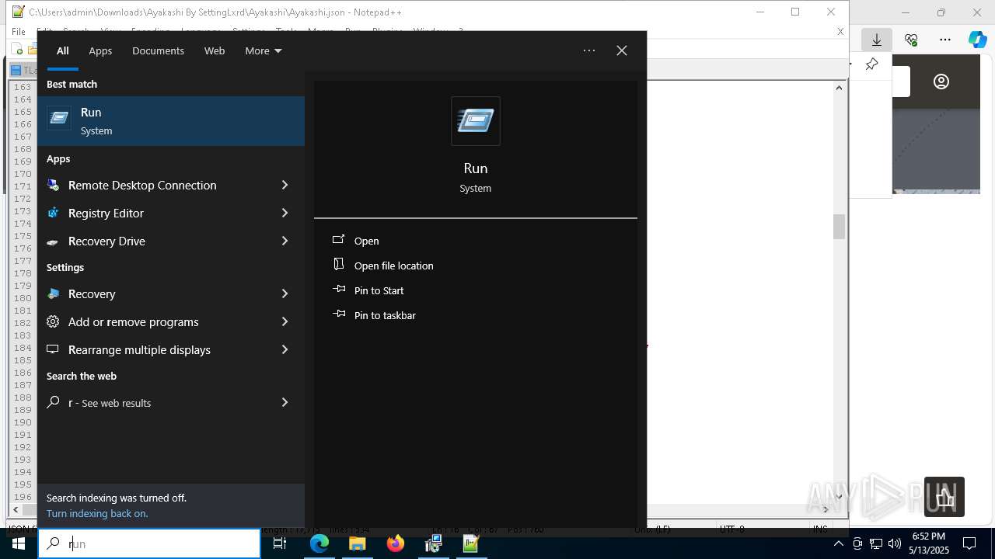This screenshot has height=559, width=995.
Task: Open the File menu in Notepad++
Action: pos(19,32)
